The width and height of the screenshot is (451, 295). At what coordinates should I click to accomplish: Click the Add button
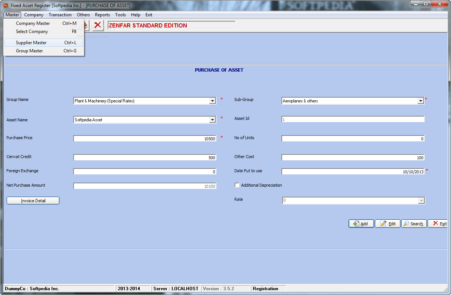click(x=361, y=224)
